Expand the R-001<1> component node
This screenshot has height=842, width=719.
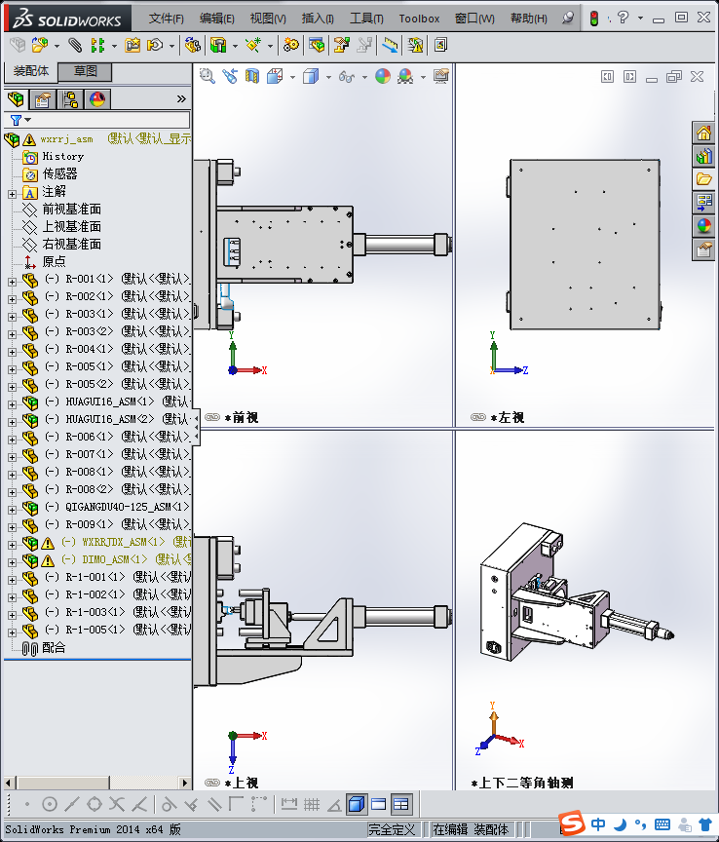click(13, 282)
